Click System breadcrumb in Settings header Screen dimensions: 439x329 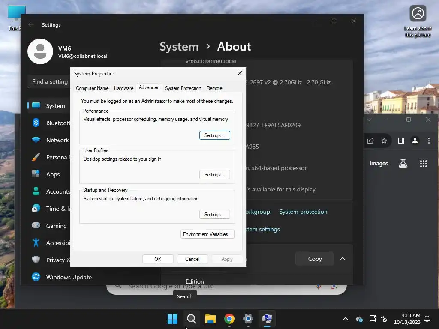(179, 47)
